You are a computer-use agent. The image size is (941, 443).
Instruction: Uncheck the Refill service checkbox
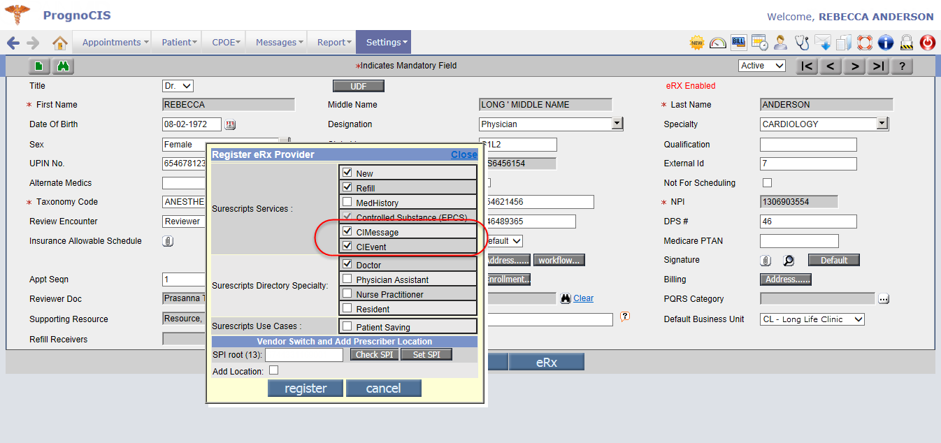[x=347, y=187]
